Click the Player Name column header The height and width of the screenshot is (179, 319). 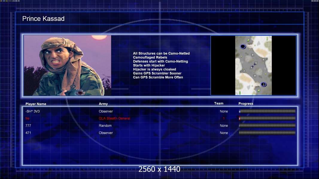36,104
